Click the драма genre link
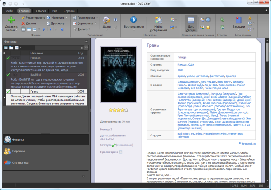The image size is (271, 190). coord(181,76)
